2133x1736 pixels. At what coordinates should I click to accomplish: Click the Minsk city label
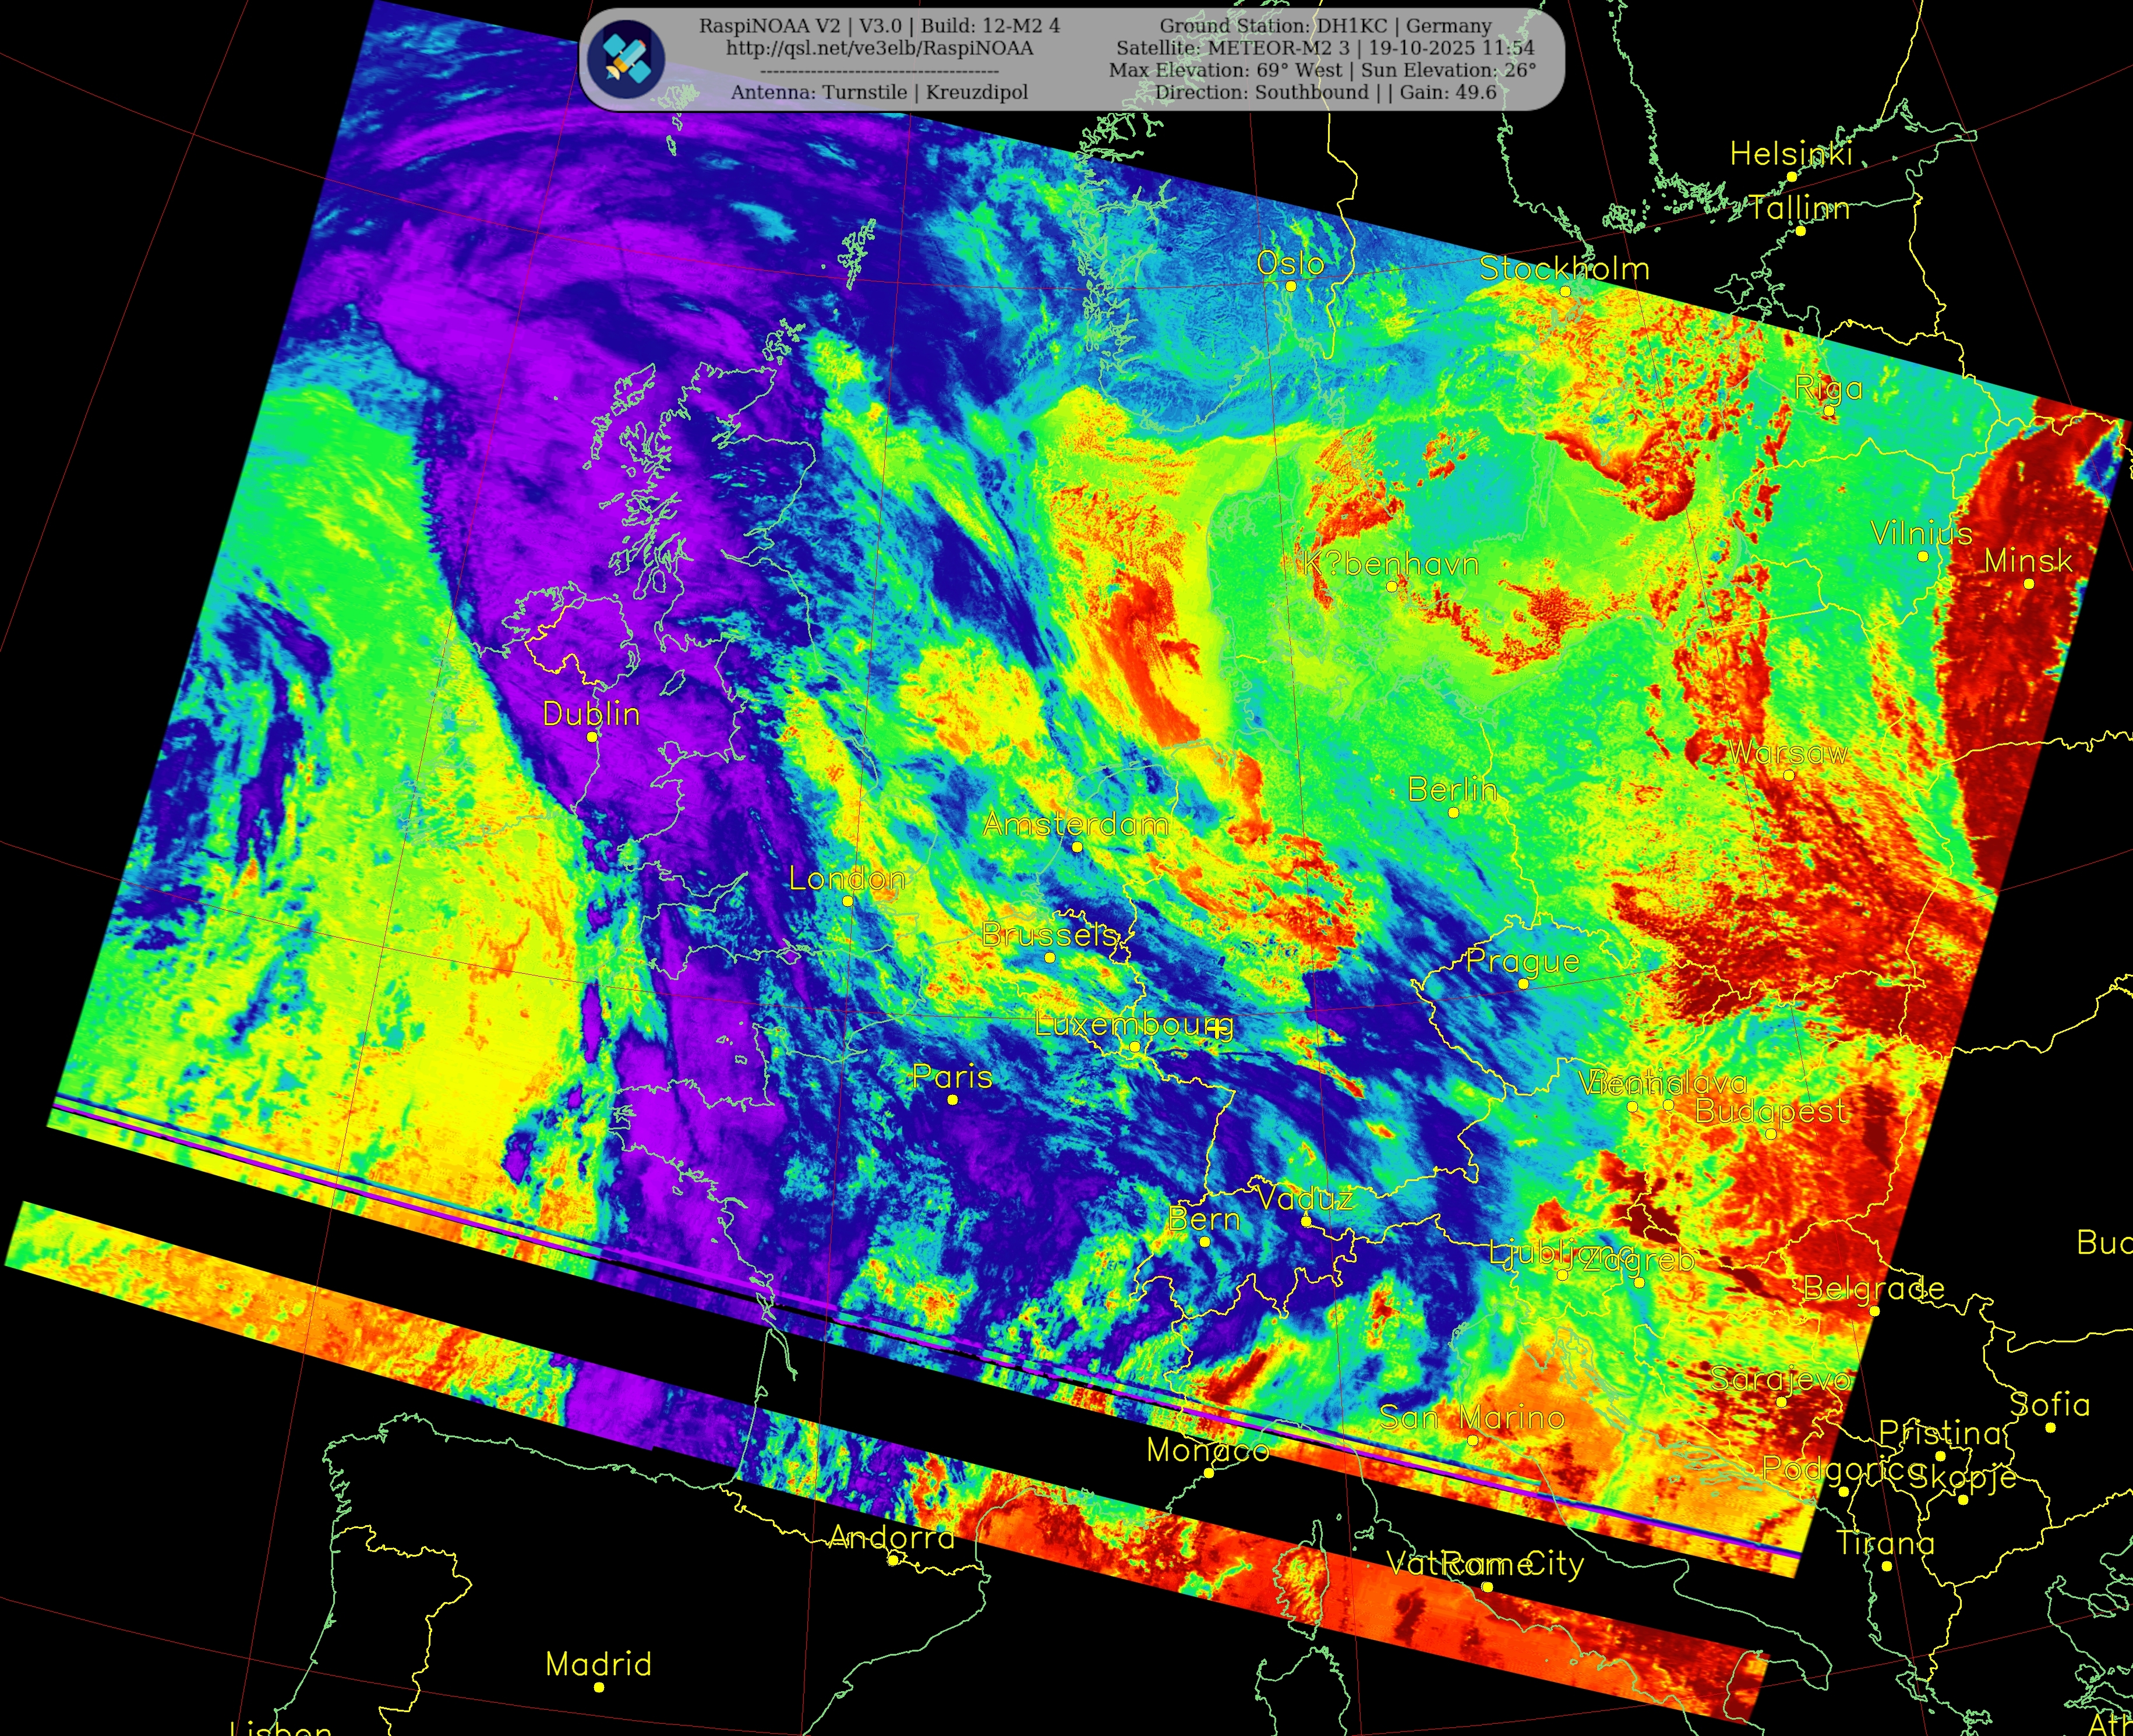(2028, 561)
